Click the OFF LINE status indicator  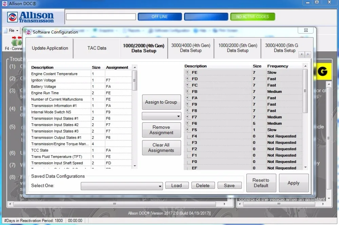[160, 16]
